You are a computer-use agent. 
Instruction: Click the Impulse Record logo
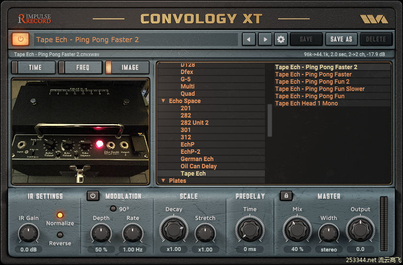tap(34, 19)
